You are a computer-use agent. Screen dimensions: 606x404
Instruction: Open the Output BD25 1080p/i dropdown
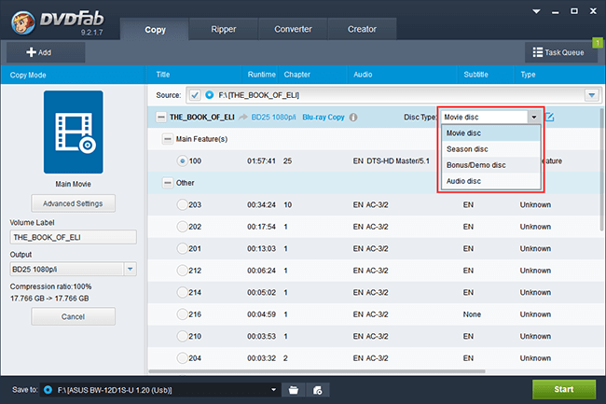pos(131,269)
